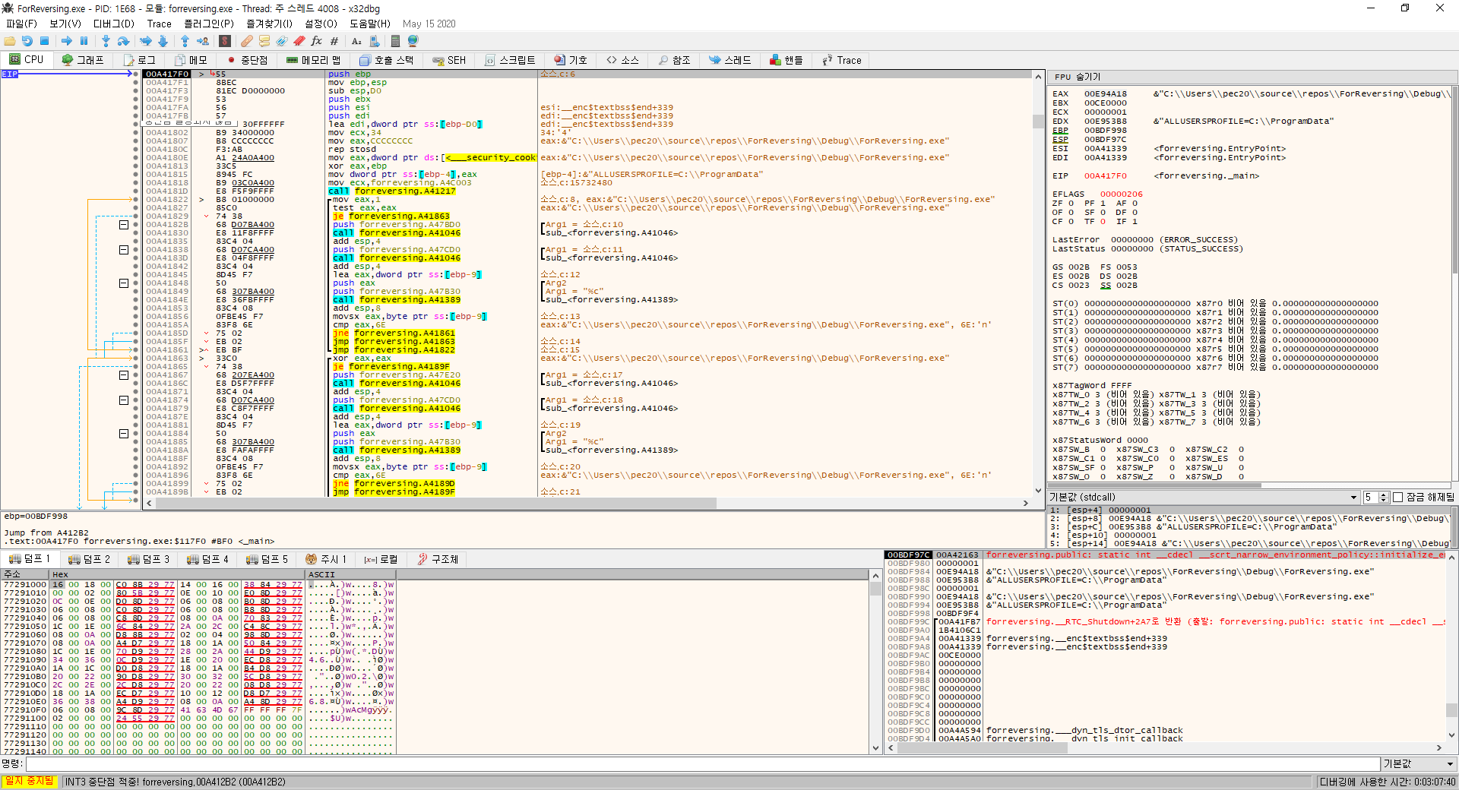Open the 기본값 (stdcall) calling convention dropdown

click(1203, 498)
